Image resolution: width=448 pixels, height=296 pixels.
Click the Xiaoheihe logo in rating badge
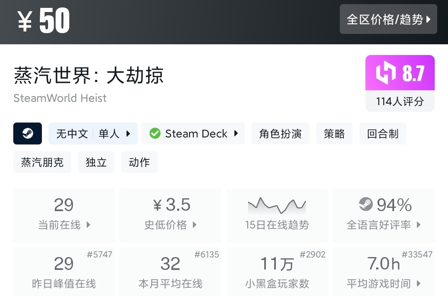click(386, 73)
